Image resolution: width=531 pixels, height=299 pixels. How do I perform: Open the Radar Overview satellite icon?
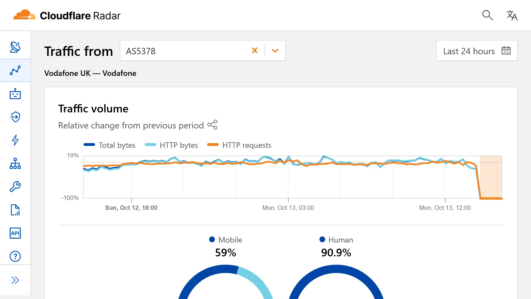pos(15,47)
